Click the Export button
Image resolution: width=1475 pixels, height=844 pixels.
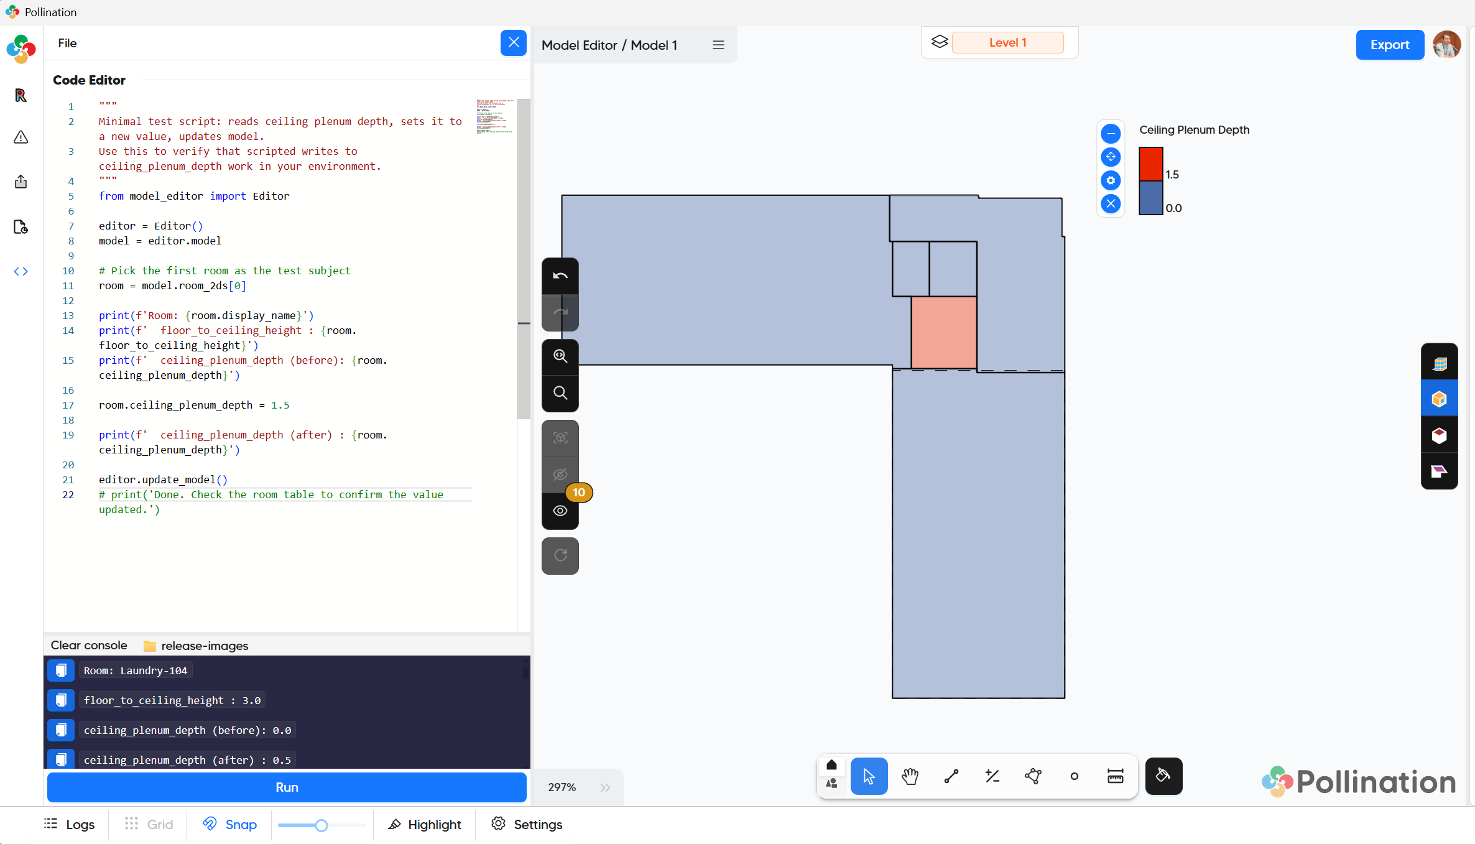coord(1389,45)
